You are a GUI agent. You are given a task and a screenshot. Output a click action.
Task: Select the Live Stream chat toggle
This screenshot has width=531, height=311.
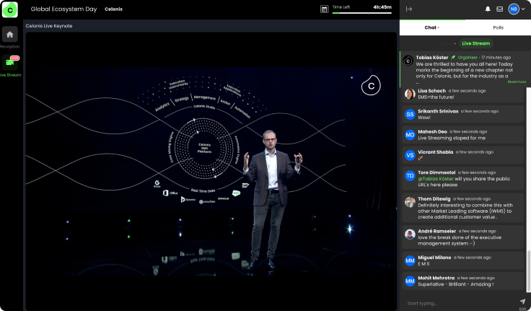tap(475, 43)
